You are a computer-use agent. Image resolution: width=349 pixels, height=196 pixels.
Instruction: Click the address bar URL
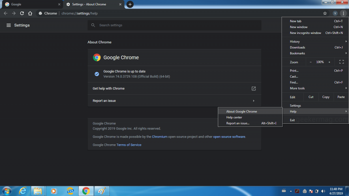coord(79,13)
